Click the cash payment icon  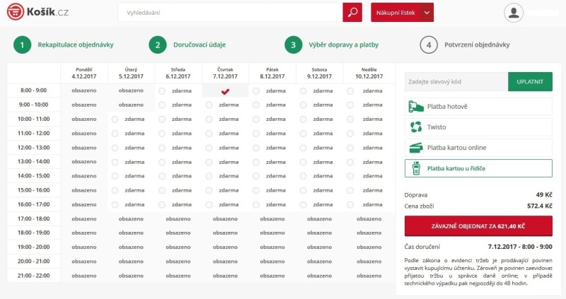point(416,107)
